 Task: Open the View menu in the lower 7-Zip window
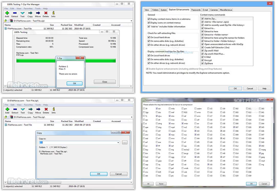coord(19,105)
